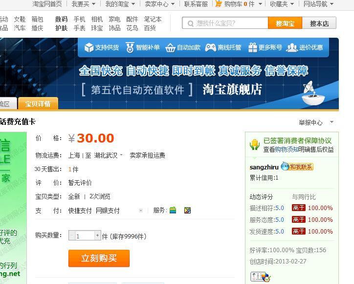
Task: Click the 搜本店 button
Action: point(319,23)
